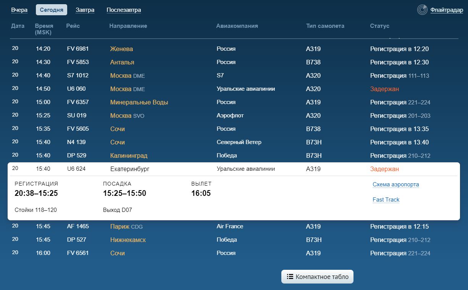Click status Регистрация в 13:40

click(399, 142)
